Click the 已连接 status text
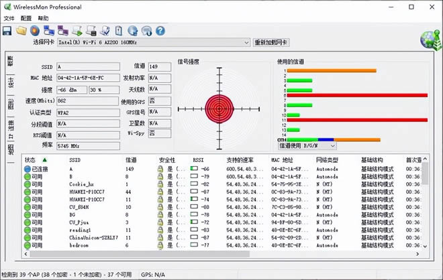 pos(40,169)
